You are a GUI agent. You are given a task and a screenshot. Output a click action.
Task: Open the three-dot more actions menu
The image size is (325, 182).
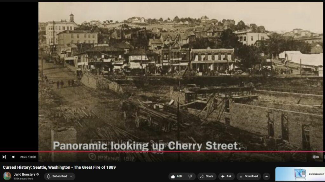pos(266,176)
